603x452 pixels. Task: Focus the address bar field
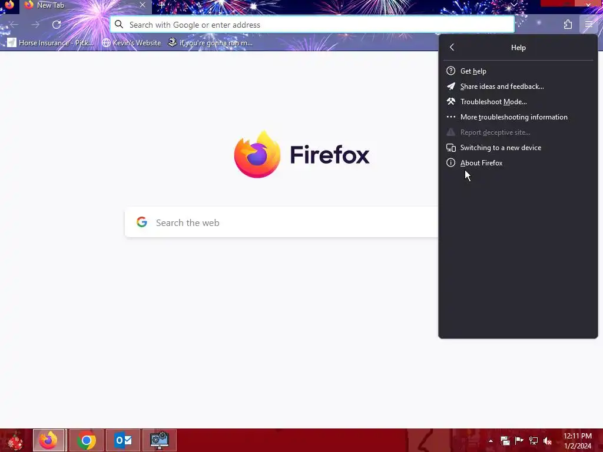(x=312, y=25)
